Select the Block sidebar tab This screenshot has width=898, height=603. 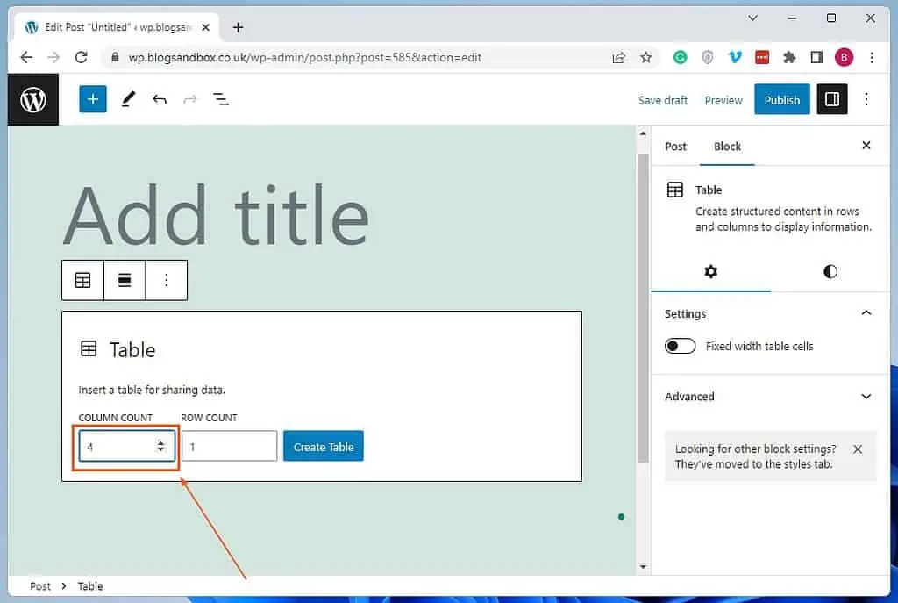tap(727, 147)
